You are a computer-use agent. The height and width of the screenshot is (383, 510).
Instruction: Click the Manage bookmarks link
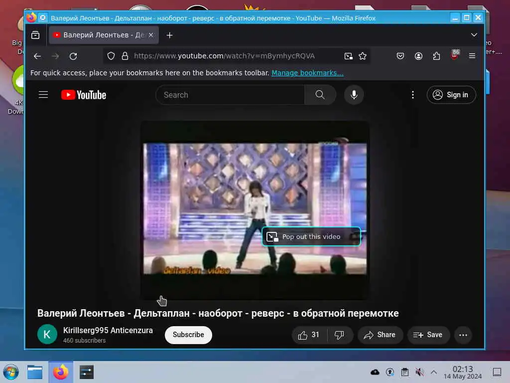307,73
